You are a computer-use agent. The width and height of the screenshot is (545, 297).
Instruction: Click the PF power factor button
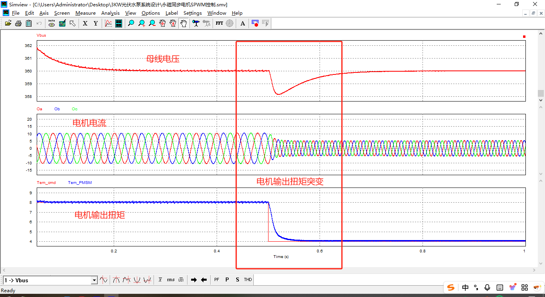[x=217, y=280]
